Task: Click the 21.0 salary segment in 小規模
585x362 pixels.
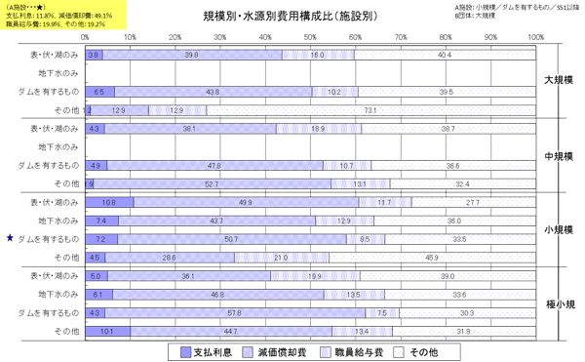Action: (282, 258)
